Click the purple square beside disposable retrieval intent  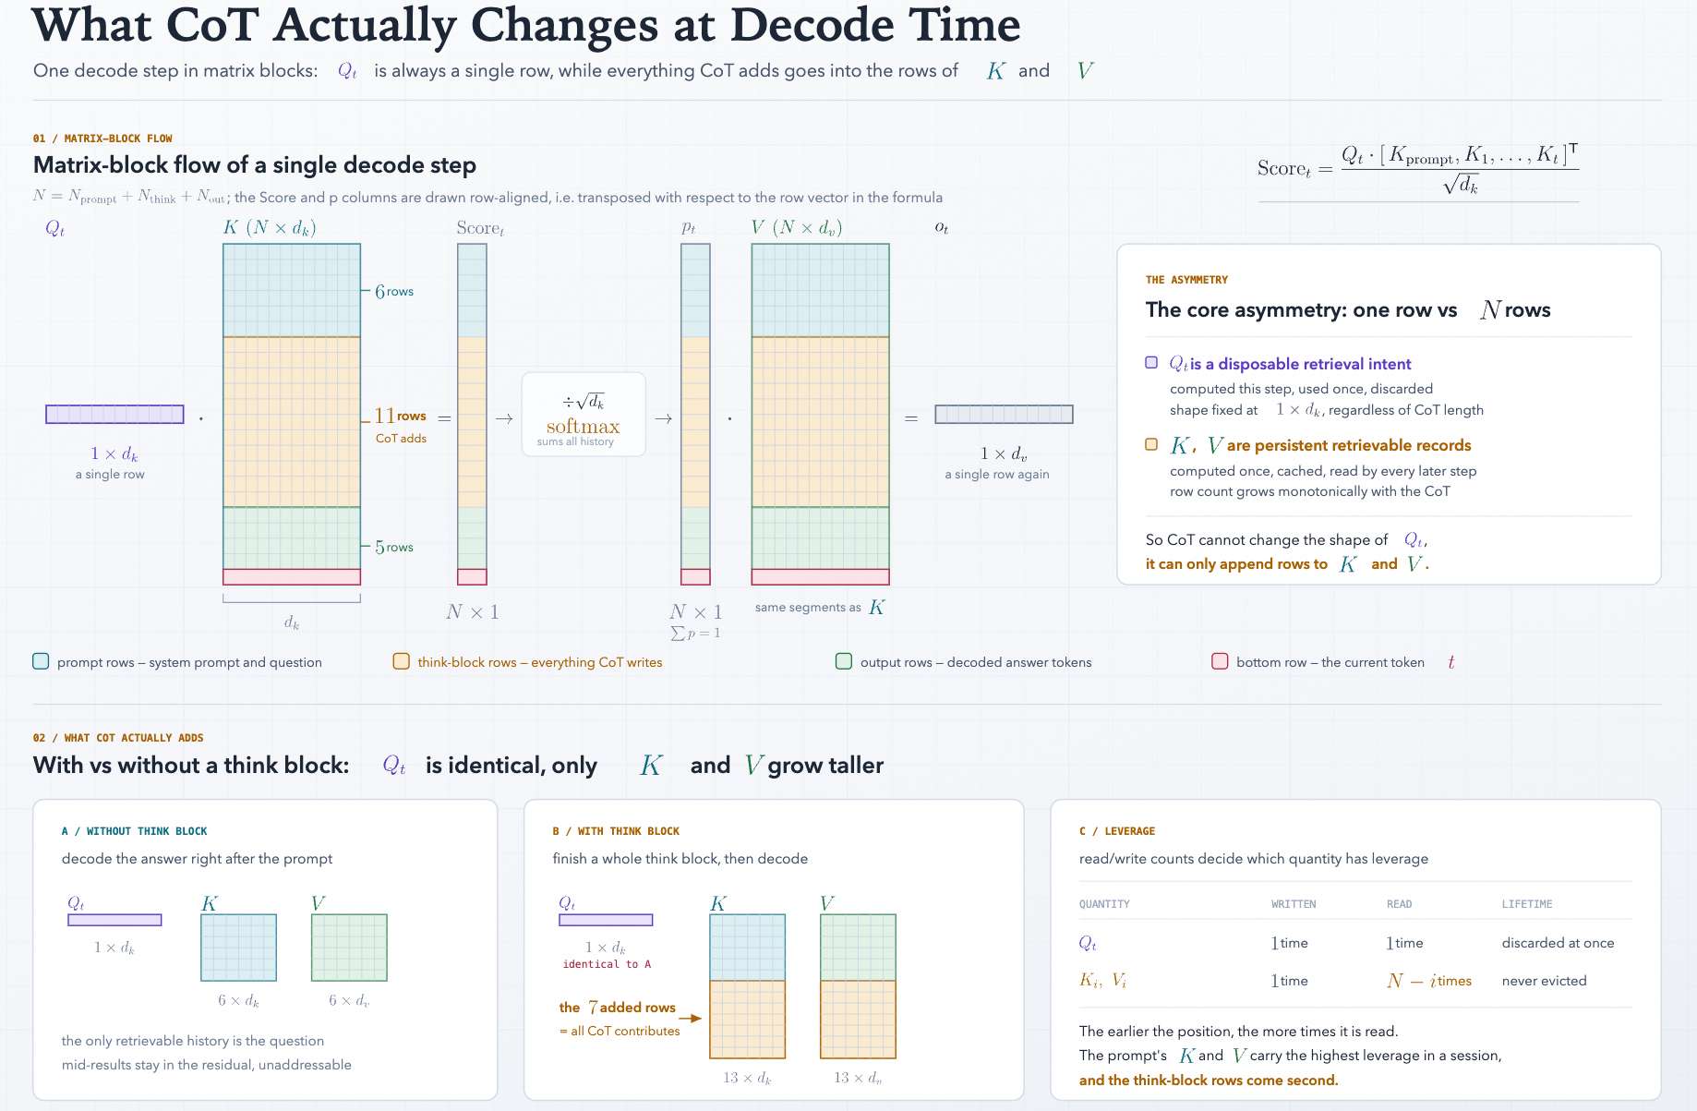[x=1151, y=363]
